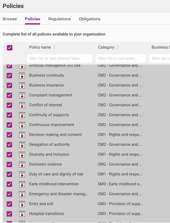Switch to the Browse tab
Image resolution: width=170 pixels, height=223 pixels.
coord(10,19)
